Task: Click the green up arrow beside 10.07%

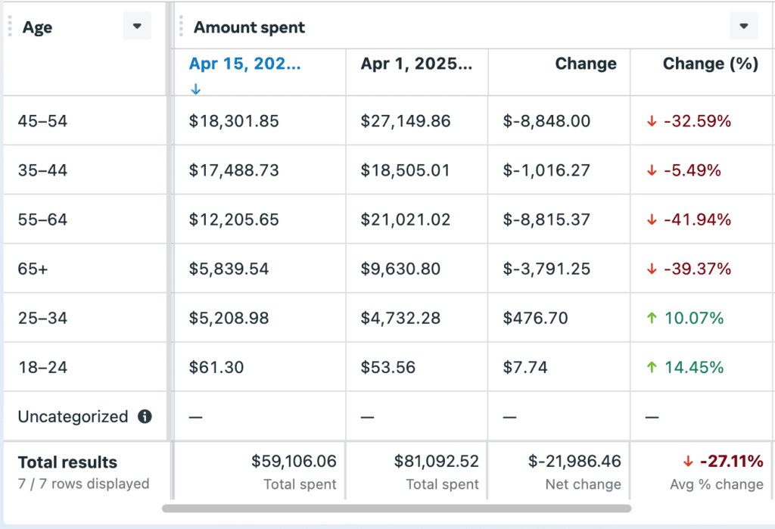Action: click(651, 318)
